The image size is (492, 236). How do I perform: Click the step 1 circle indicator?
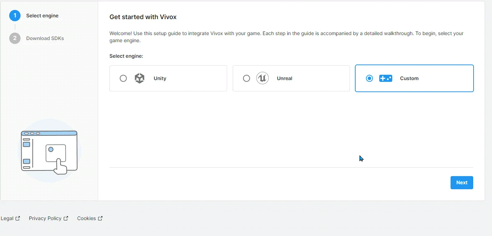coord(15,15)
